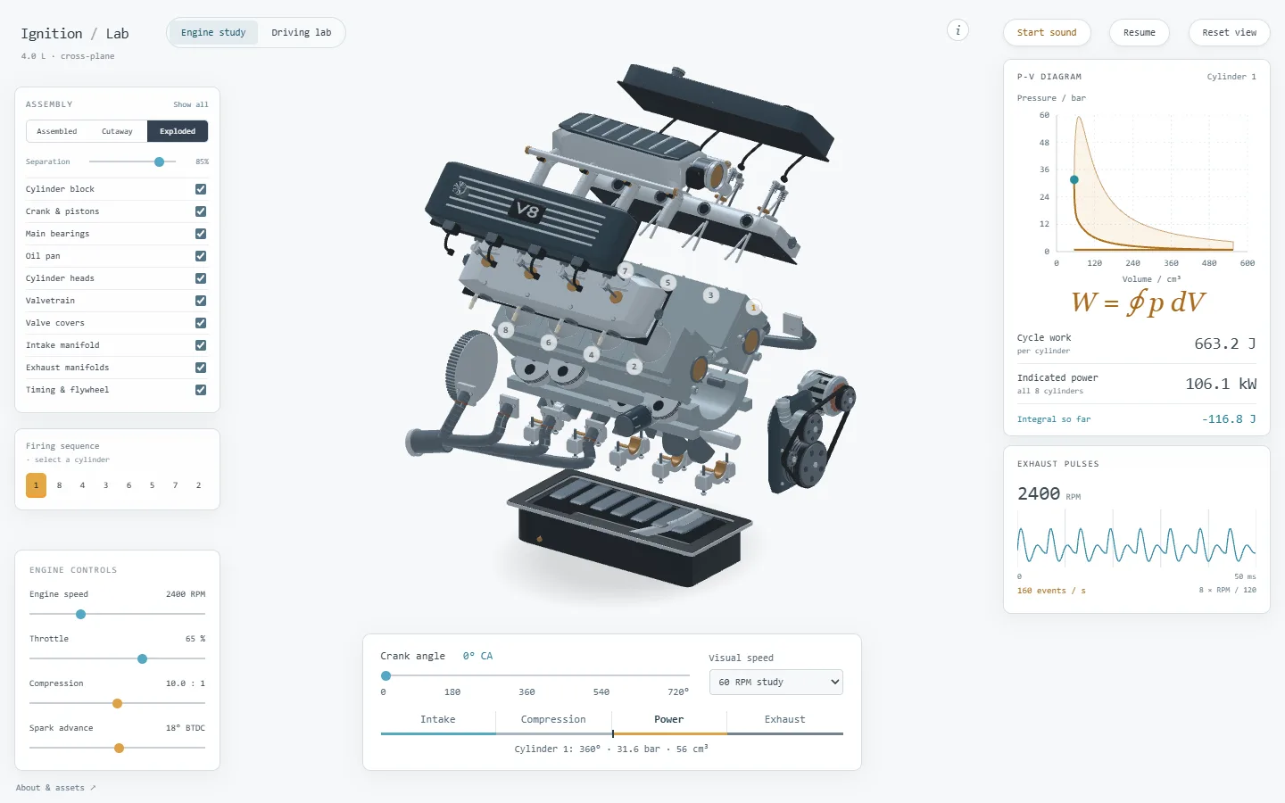Select cylinder 6 marker on engine model
Image resolution: width=1285 pixels, height=803 pixels.
(x=548, y=343)
